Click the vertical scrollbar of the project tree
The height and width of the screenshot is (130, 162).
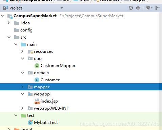click(160, 71)
